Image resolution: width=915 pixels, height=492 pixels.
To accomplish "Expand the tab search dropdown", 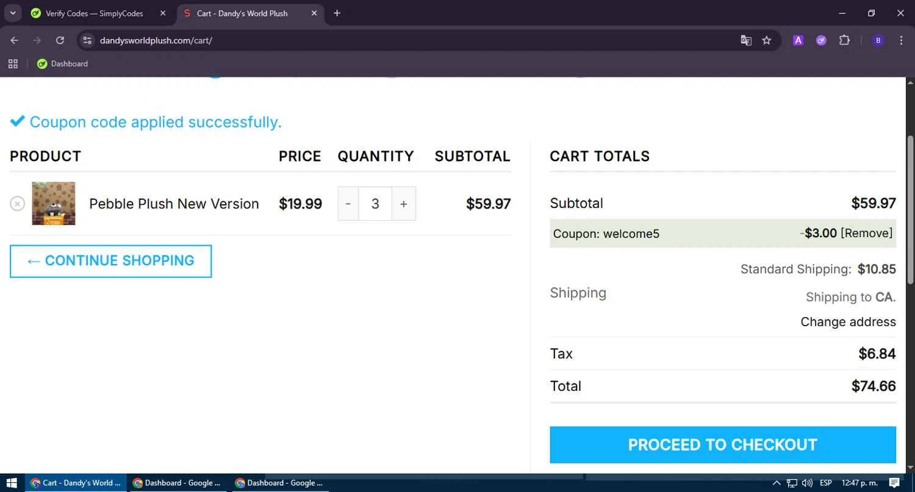I will point(13,13).
